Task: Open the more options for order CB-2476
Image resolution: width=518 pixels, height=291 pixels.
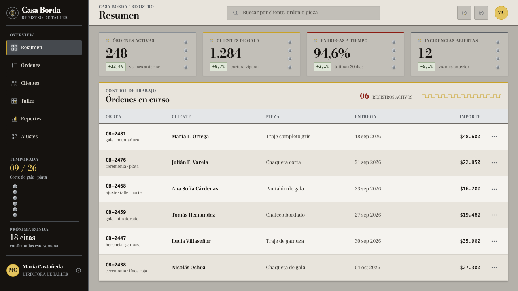Action: tap(494, 163)
